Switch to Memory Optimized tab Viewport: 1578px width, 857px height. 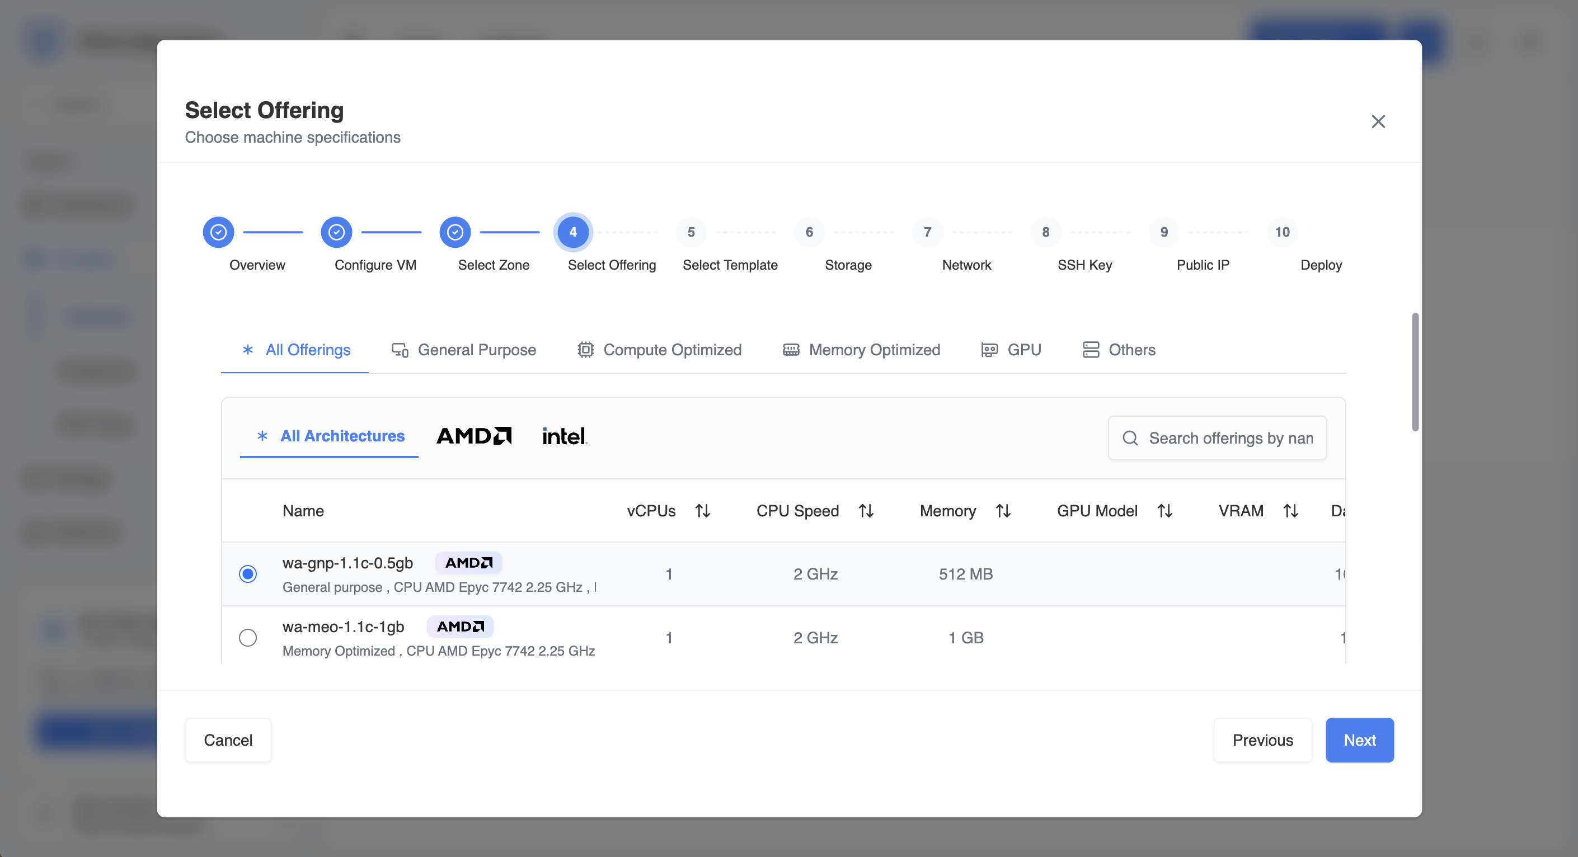coord(861,350)
